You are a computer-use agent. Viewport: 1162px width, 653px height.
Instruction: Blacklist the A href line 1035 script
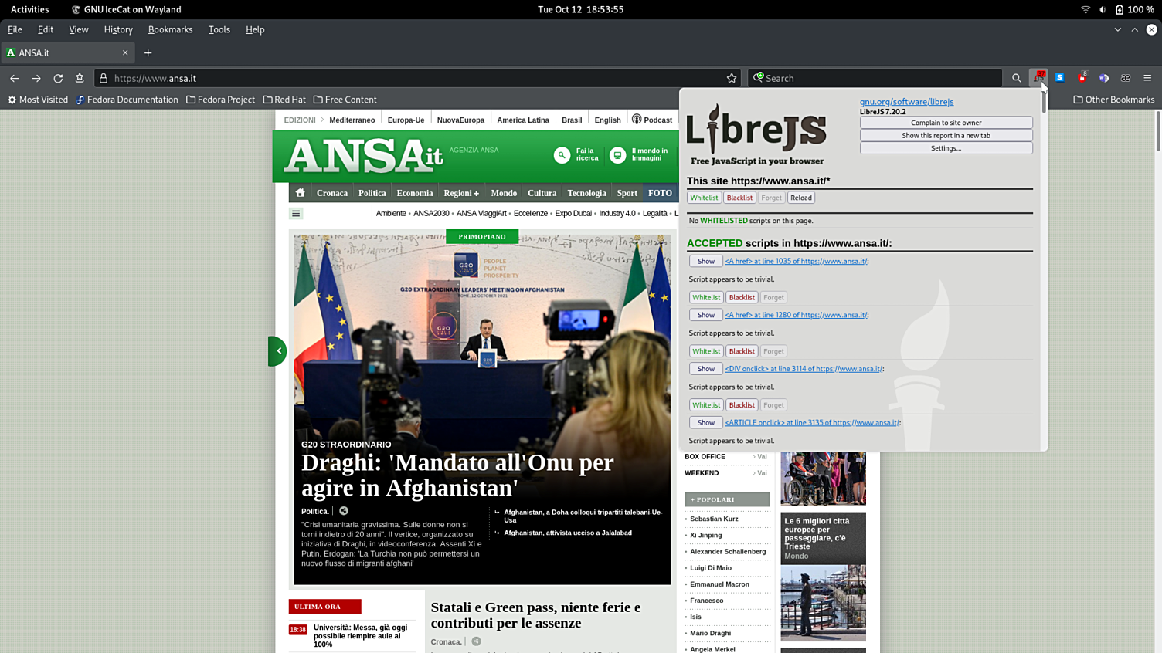point(742,297)
